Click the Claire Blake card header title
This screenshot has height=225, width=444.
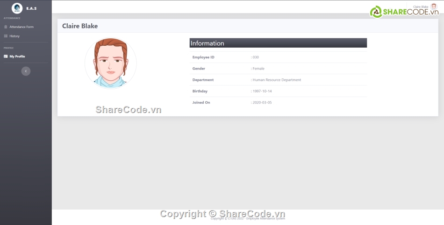click(x=80, y=26)
